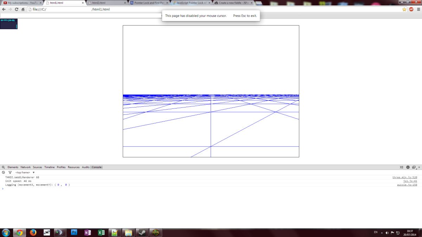Viewport: 422px width, 237px height.
Task: Switch to the Profiles tab
Action: tap(61, 167)
